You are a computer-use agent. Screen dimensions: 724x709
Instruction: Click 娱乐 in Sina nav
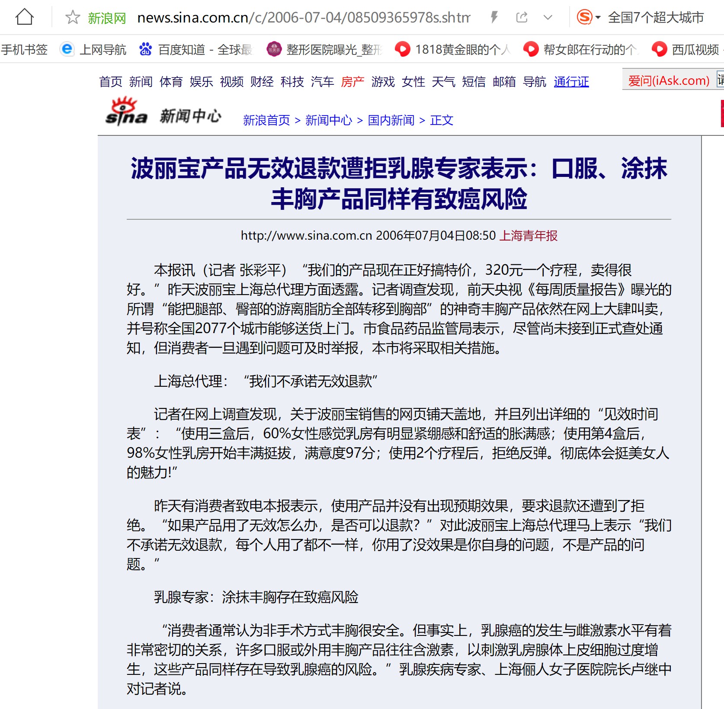coord(202,82)
